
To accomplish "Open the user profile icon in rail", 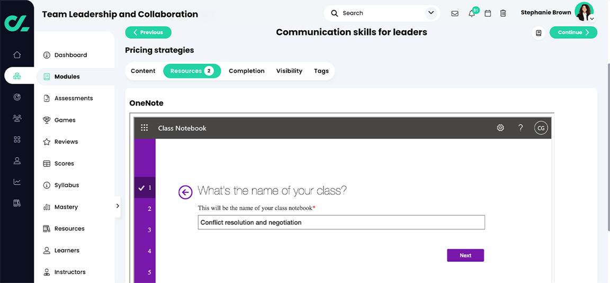I will pyautogui.click(x=17, y=161).
